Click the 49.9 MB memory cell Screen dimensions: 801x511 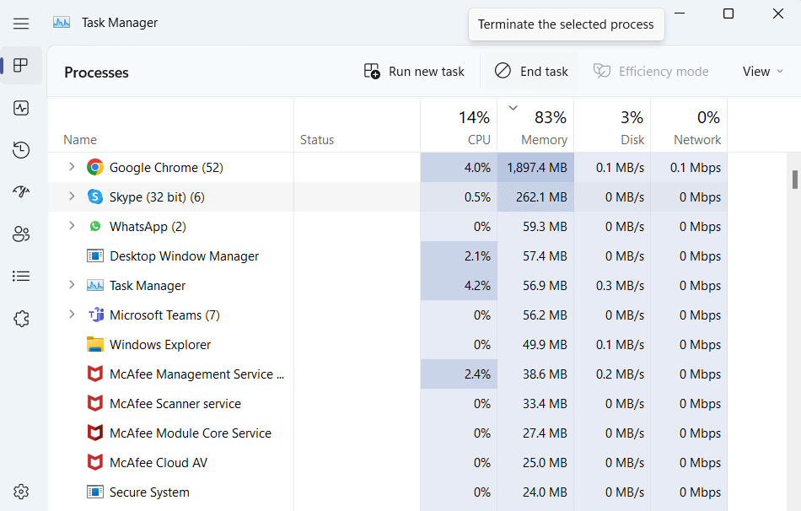pyautogui.click(x=535, y=344)
